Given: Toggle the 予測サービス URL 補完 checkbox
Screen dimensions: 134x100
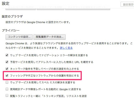Looking at the screenshot, I should point(7,62).
